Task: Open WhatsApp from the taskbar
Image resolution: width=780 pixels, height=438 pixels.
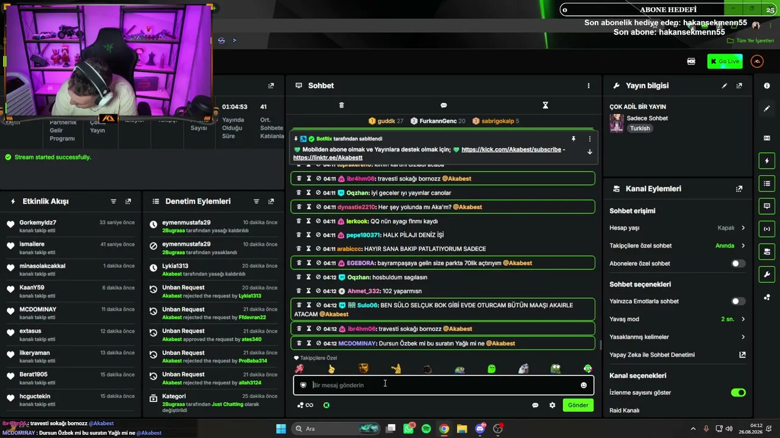Action: coord(408,429)
